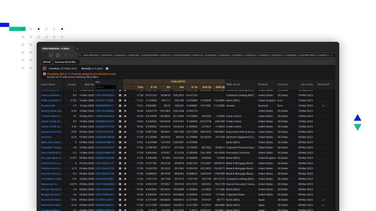Go to Home via the house icon
Image resolution: width=376 pixels, height=211 pixels.
pyautogui.click(x=57, y=55)
